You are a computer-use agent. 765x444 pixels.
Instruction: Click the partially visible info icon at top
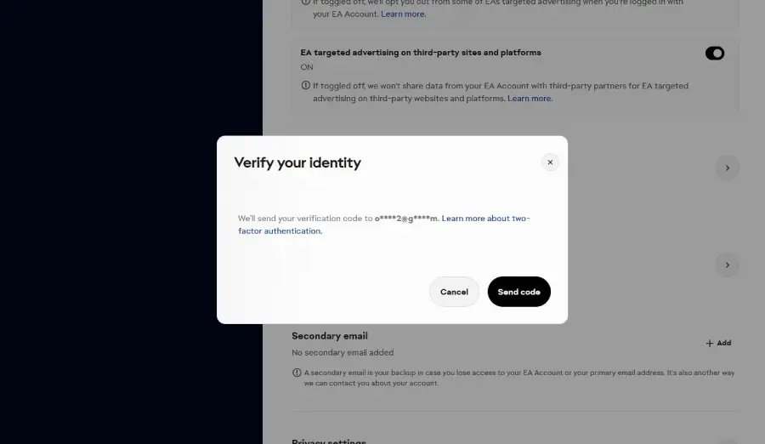pyautogui.click(x=306, y=2)
